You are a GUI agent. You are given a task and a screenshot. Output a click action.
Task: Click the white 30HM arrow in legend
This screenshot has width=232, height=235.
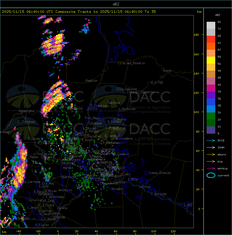[211, 147]
